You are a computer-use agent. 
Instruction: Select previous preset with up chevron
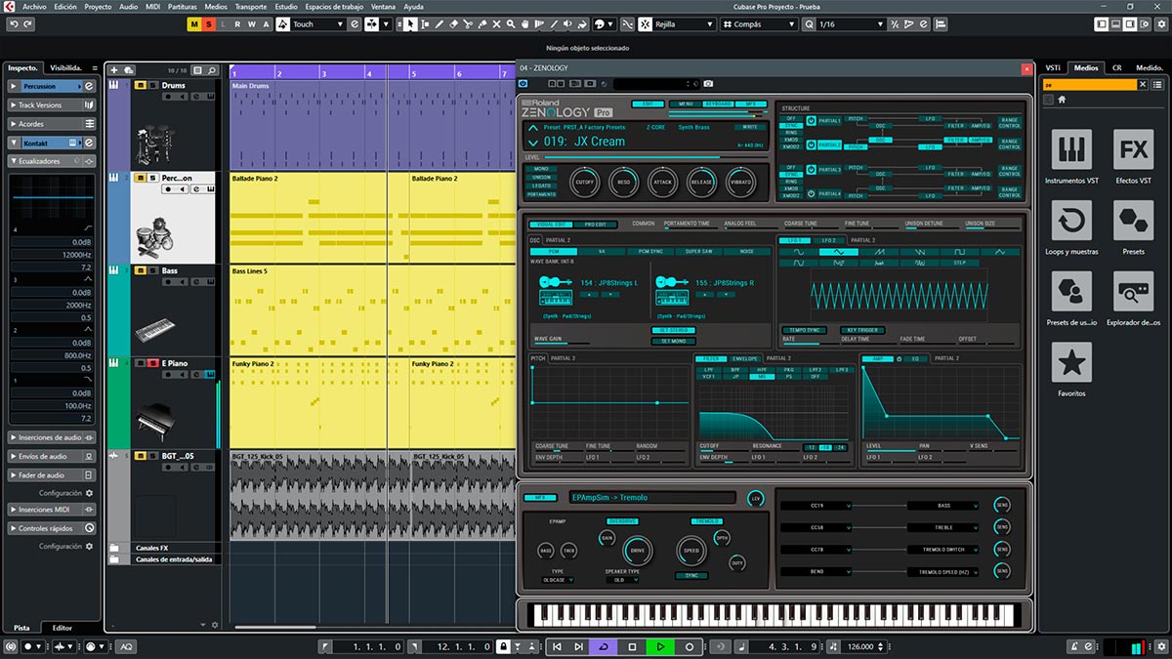532,128
